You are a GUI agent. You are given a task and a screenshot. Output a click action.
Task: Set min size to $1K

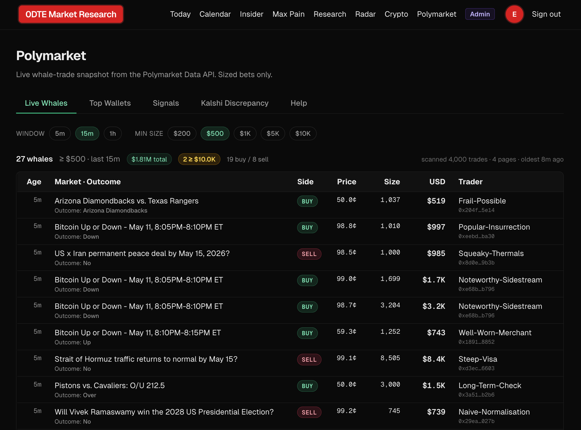coord(245,134)
